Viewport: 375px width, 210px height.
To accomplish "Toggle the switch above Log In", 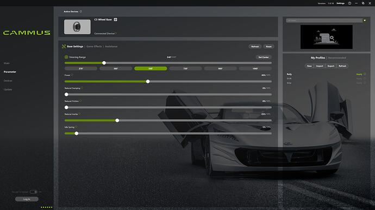I will pyautogui.click(x=34, y=192).
